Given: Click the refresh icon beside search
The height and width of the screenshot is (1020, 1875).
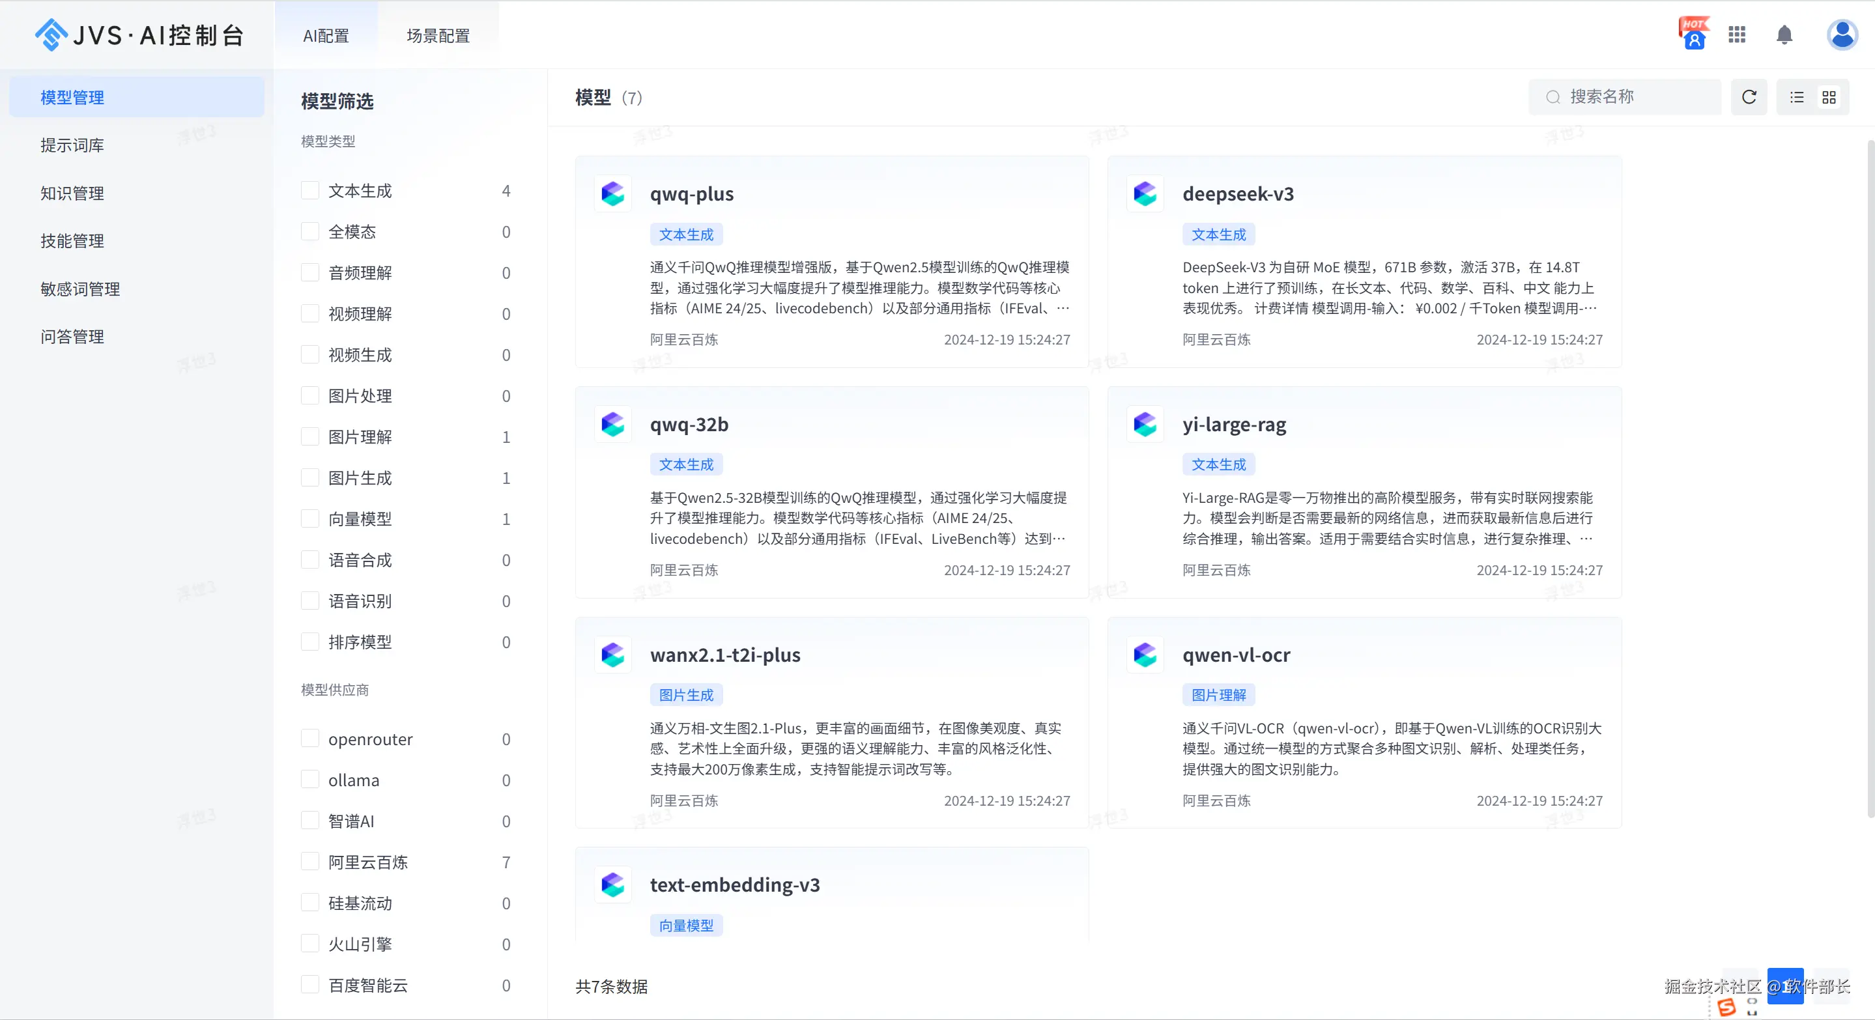Looking at the screenshot, I should [1749, 98].
